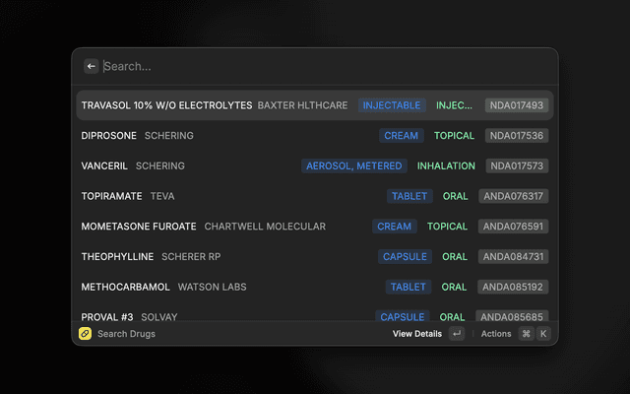Click the K key icon in footer
Viewport: 630px width, 394px height.
(543, 334)
